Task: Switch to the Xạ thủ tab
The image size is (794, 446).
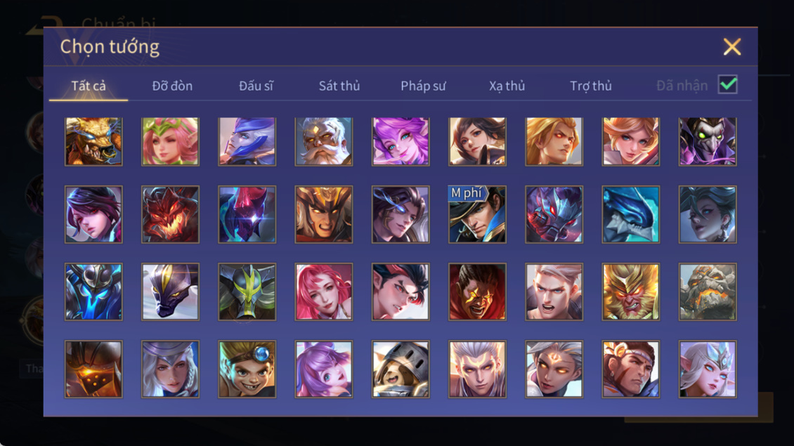Action: [x=507, y=86]
